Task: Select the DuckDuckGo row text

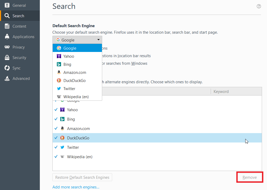Action: [x=78, y=138]
